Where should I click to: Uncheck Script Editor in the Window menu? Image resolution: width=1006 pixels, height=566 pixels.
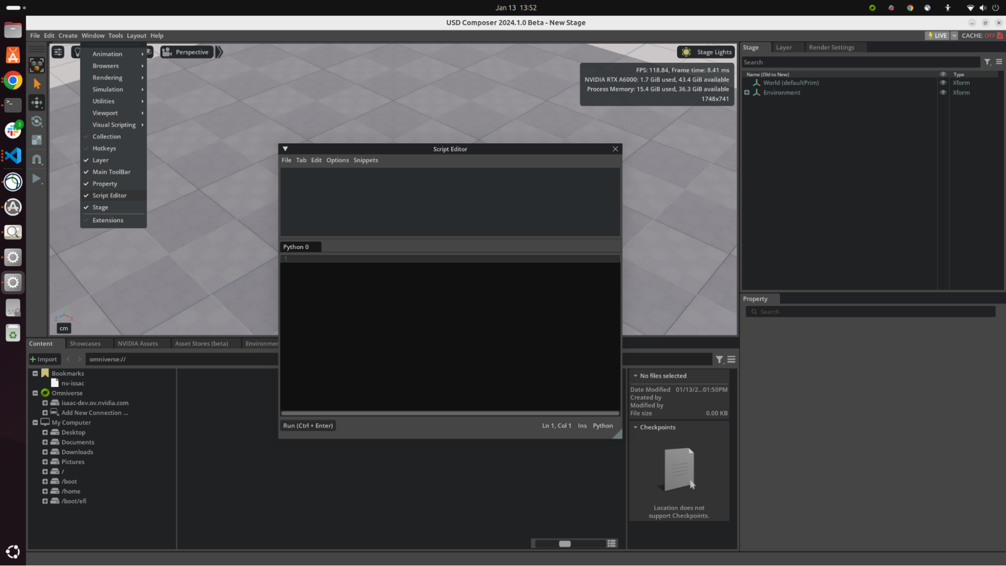click(x=109, y=195)
